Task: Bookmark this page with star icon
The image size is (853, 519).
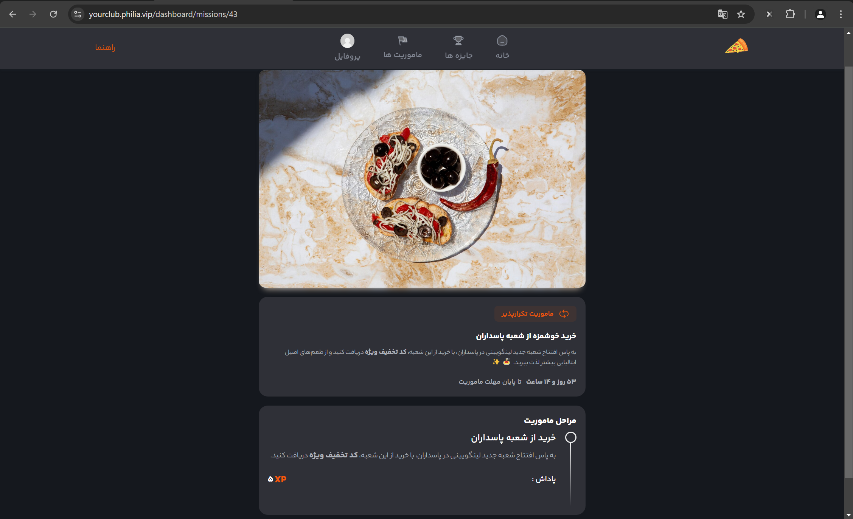Action: [x=741, y=14]
